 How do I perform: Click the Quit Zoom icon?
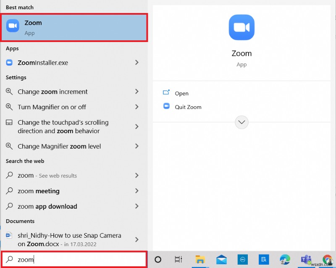coord(166,107)
